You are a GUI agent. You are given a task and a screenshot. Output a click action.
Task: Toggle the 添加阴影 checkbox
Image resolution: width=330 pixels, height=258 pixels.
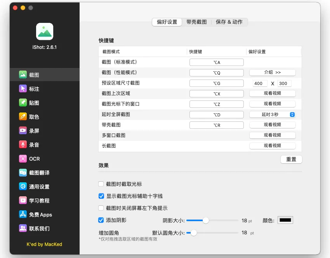tap(101, 220)
